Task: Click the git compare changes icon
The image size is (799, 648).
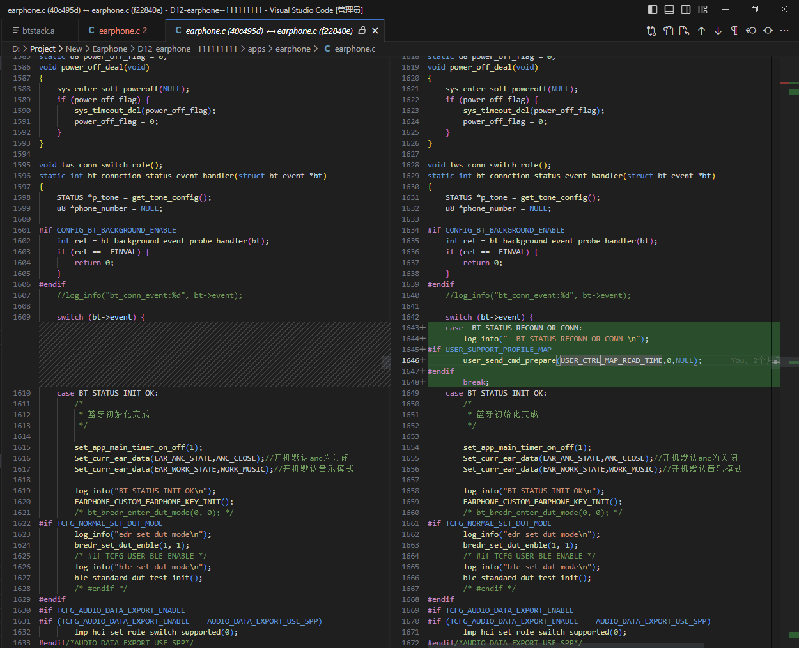Action: pos(651,31)
